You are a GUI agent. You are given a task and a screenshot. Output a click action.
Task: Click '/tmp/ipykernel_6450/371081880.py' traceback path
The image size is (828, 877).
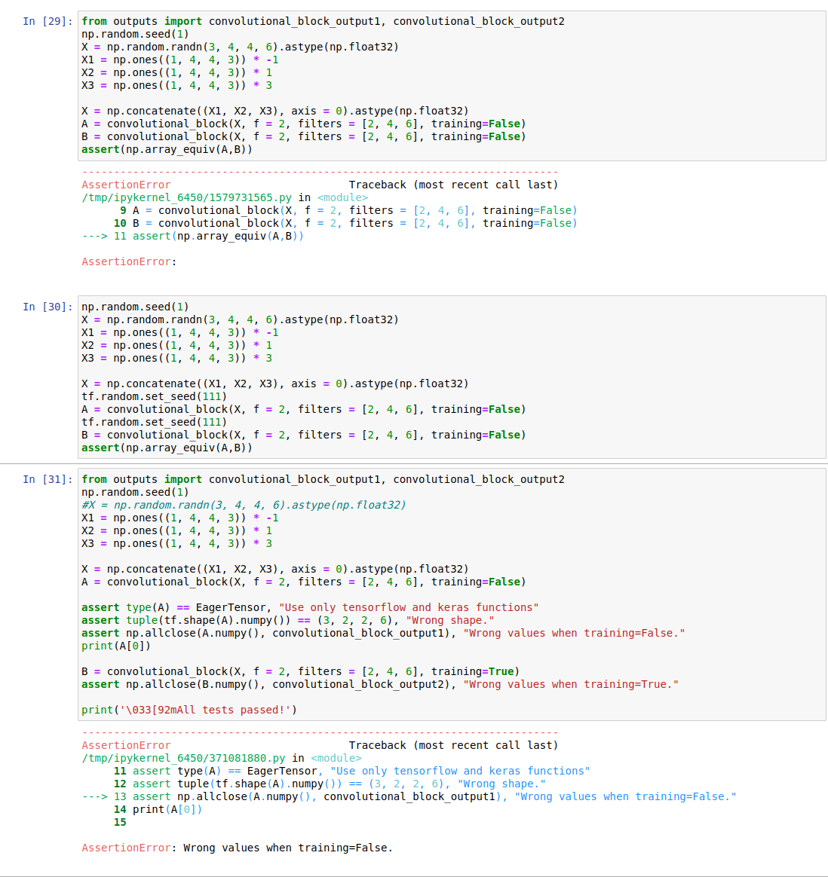click(183, 758)
